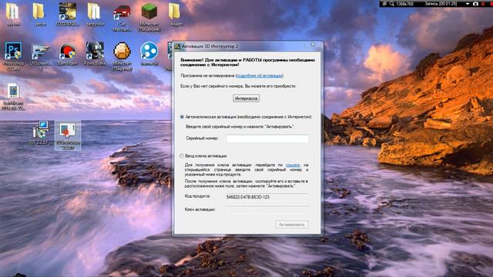Click the 'Запись [00:01:25]' recording timer
Viewport: 493px width, 277px height.
pyautogui.click(x=441, y=4)
